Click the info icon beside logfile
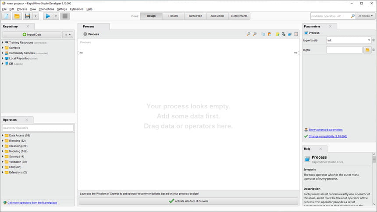377x212 pixels. (373, 50)
